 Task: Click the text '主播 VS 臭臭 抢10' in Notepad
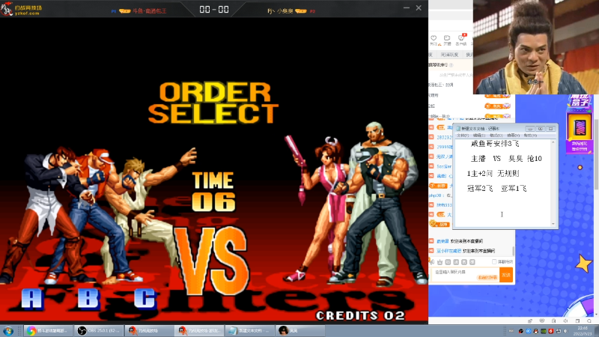[506, 159]
